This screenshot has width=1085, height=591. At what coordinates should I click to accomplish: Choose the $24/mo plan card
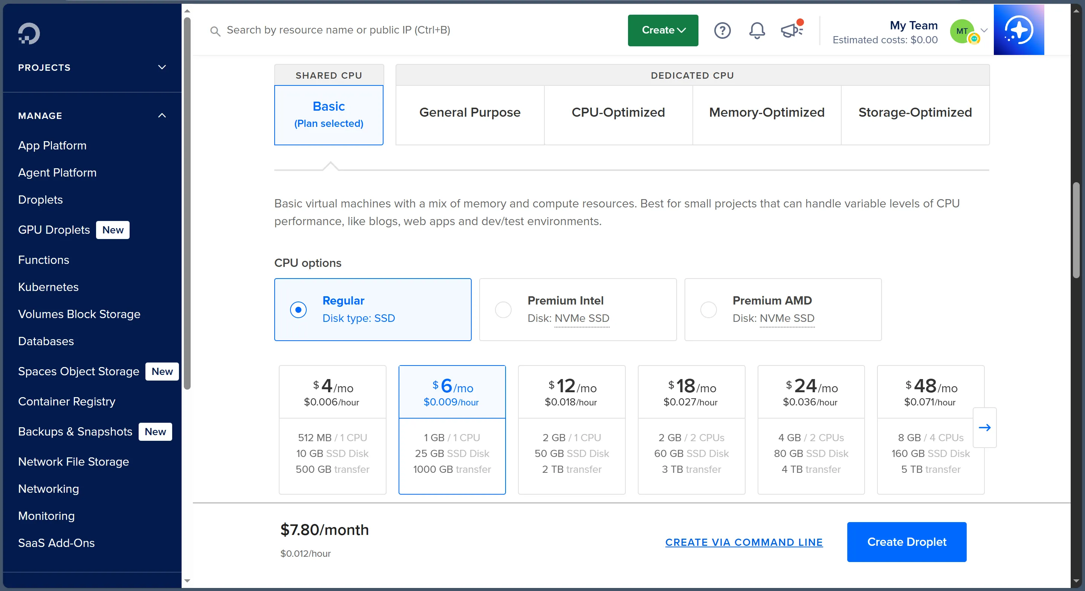point(811,430)
